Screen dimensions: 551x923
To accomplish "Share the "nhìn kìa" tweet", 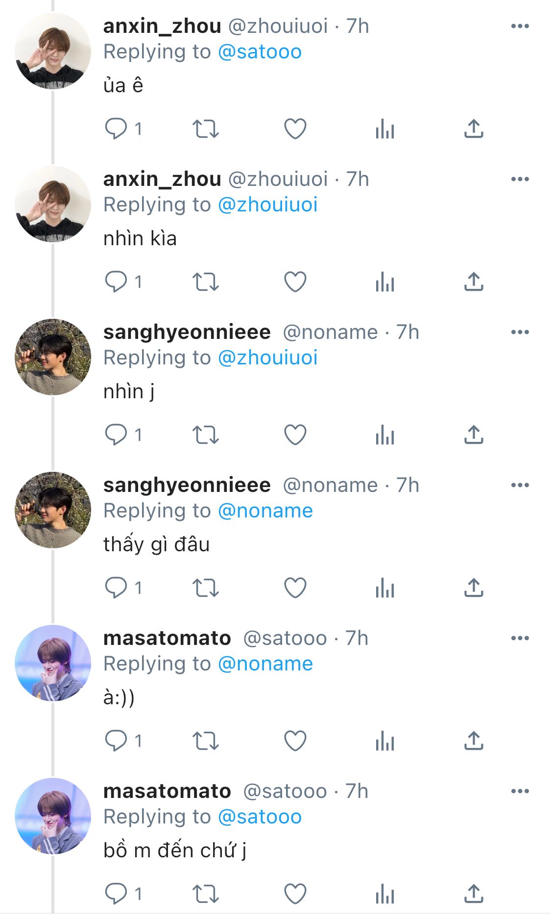I will (x=474, y=282).
